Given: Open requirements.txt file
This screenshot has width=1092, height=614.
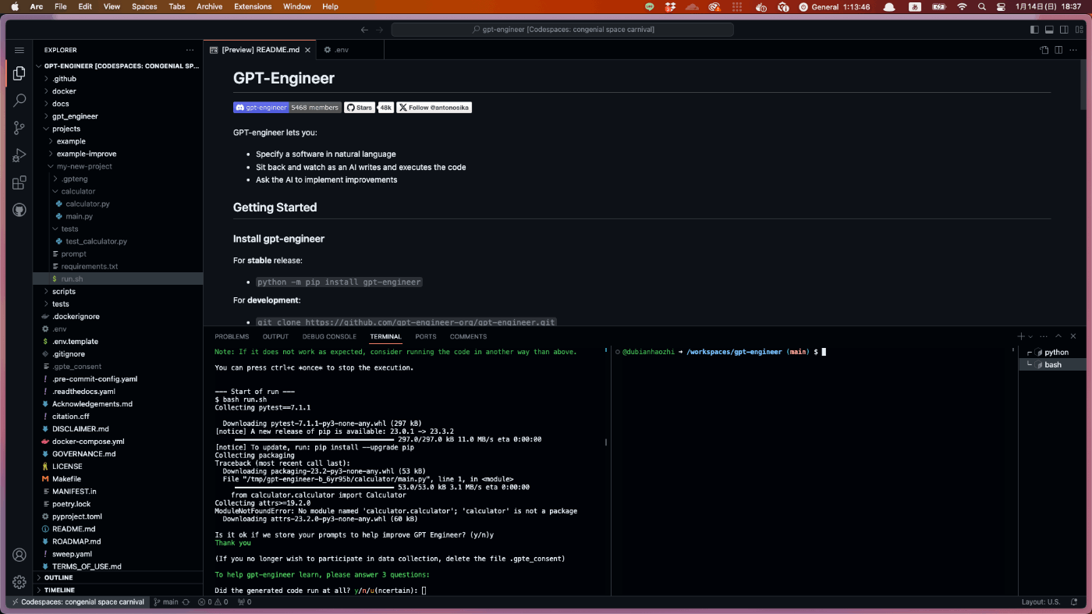Looking at the screenshot, I should pyautogui.click(x=118, y=266).
